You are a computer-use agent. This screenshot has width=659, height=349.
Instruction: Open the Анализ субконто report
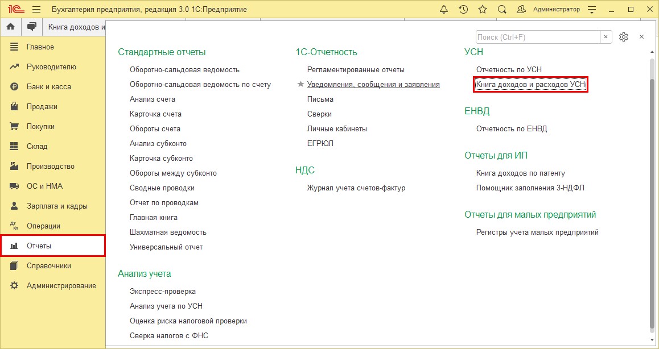point(158,144)
